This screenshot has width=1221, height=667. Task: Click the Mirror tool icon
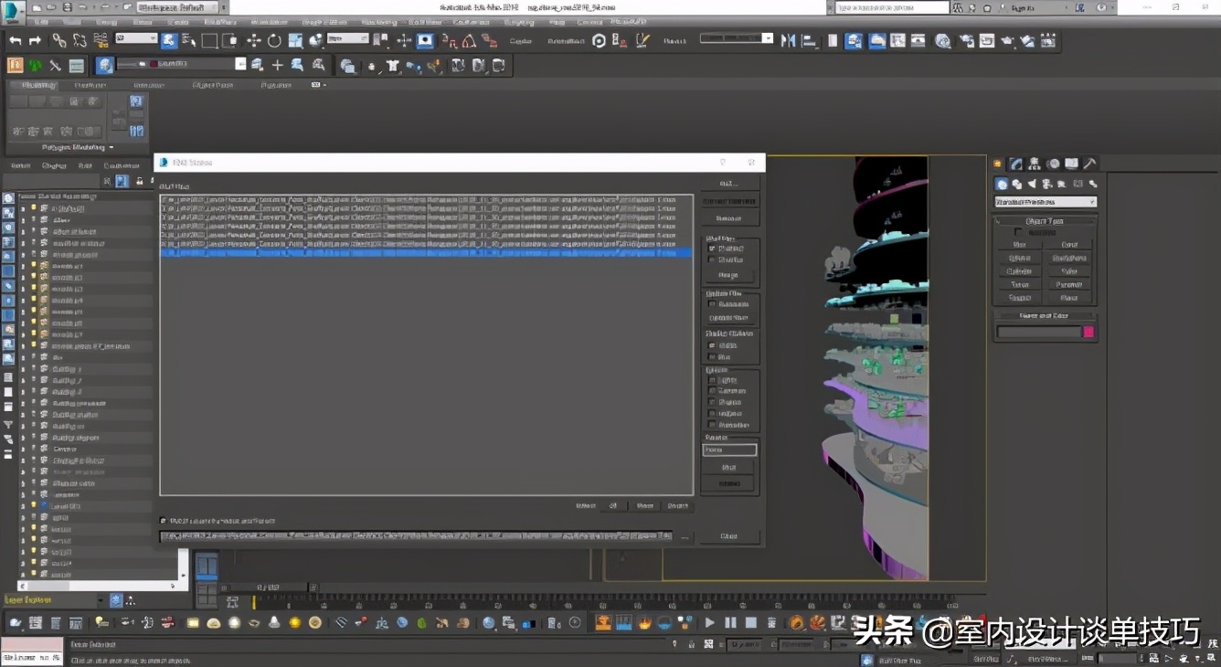coord(788,40)
